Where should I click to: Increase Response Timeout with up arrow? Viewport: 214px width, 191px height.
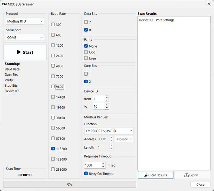[103, 163]
